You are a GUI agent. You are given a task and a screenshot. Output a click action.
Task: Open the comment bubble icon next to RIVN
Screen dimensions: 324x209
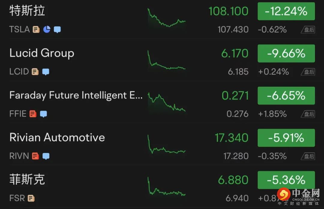tap(46, 156)
